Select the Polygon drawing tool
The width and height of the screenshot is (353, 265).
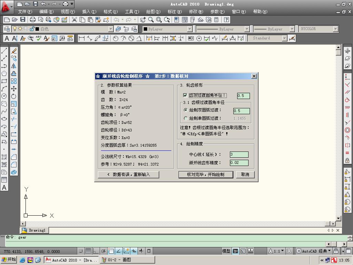(4, 73)
